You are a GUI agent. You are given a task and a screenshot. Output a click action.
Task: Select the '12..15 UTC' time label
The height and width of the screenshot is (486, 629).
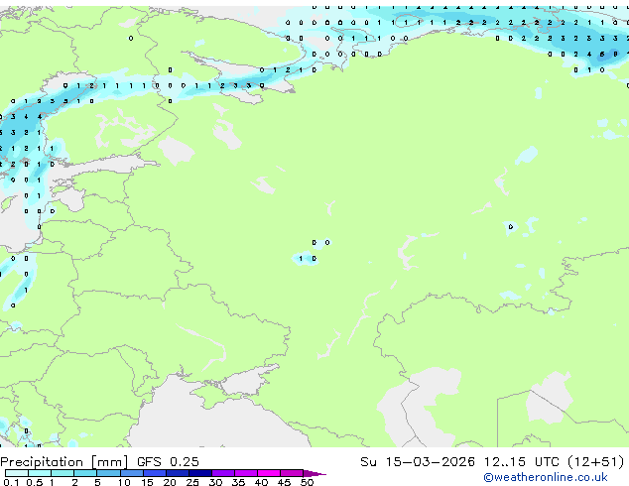pyautogui.click(x=521, y=462)
